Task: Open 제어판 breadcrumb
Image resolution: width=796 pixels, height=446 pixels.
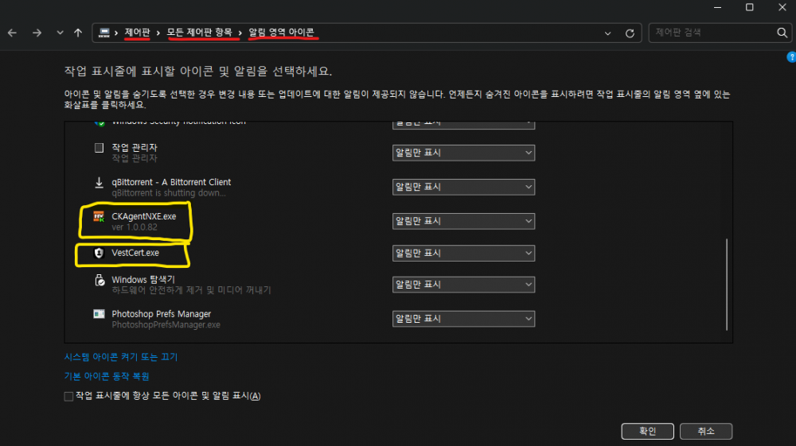Action: click(x=137, y=33)
